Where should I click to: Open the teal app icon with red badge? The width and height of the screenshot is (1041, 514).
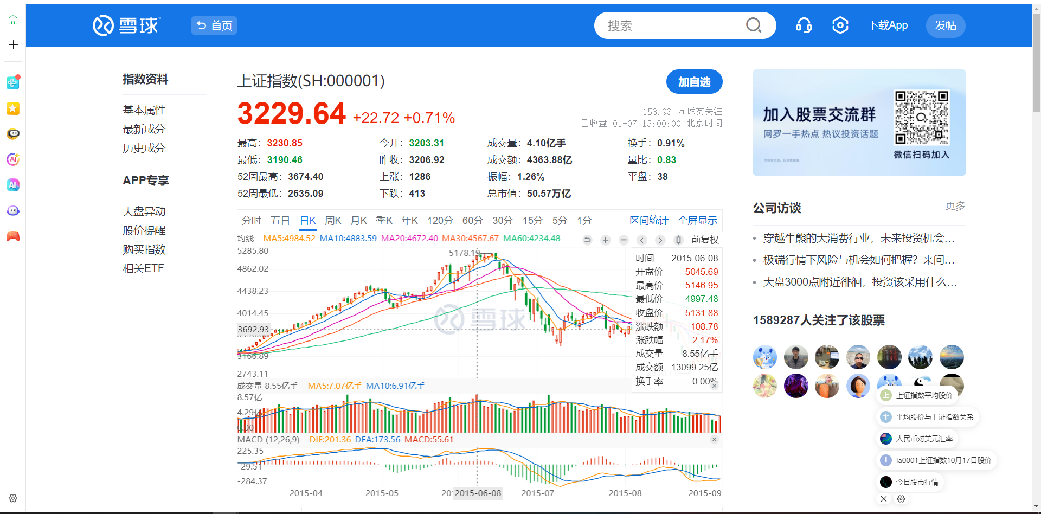coord(13,82)
